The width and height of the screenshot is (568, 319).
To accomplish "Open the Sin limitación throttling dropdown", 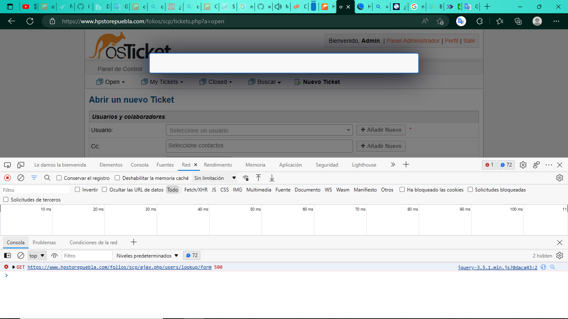I will click(215, 178).
